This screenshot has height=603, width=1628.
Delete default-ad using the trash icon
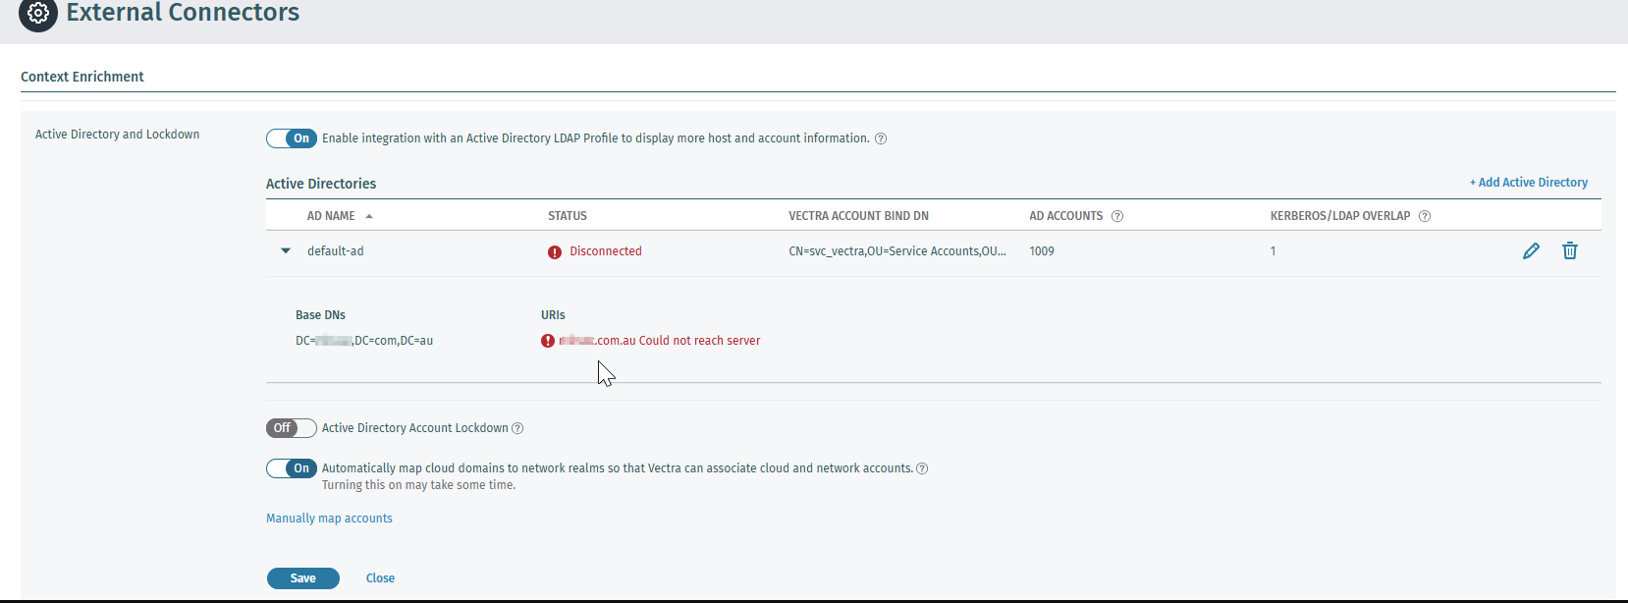tap(1570, 251)
